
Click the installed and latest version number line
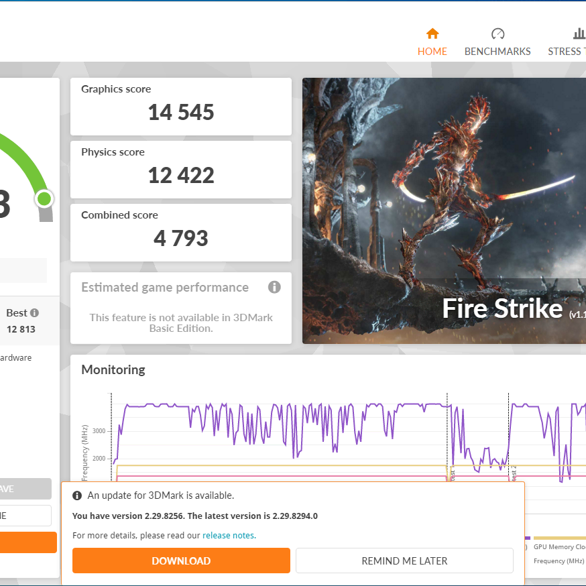[x=194, y=516]
